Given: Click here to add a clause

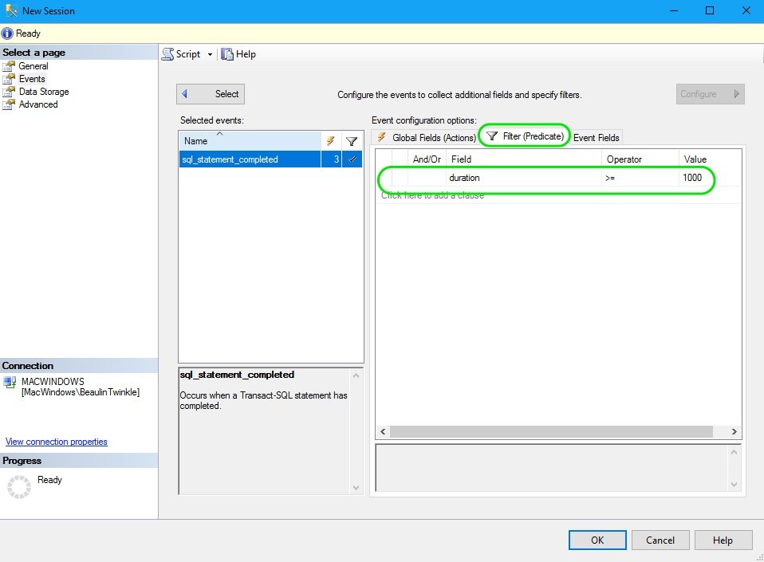Looking at the screenshot, I should pos(433,195).
